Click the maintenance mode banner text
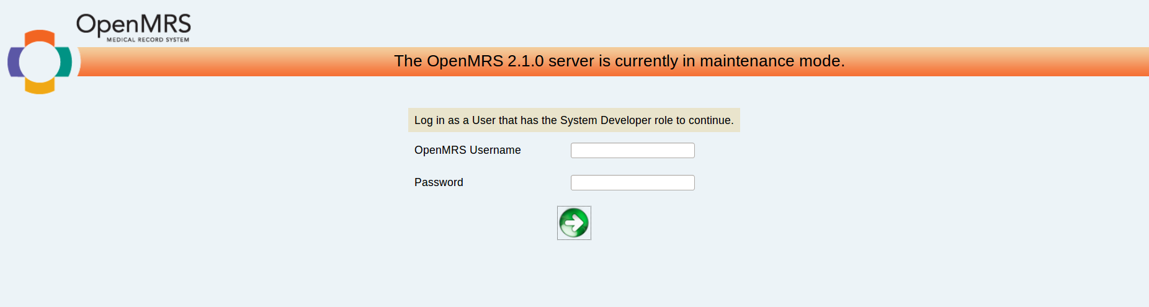The image size is (1149, 307). [619, 61]
